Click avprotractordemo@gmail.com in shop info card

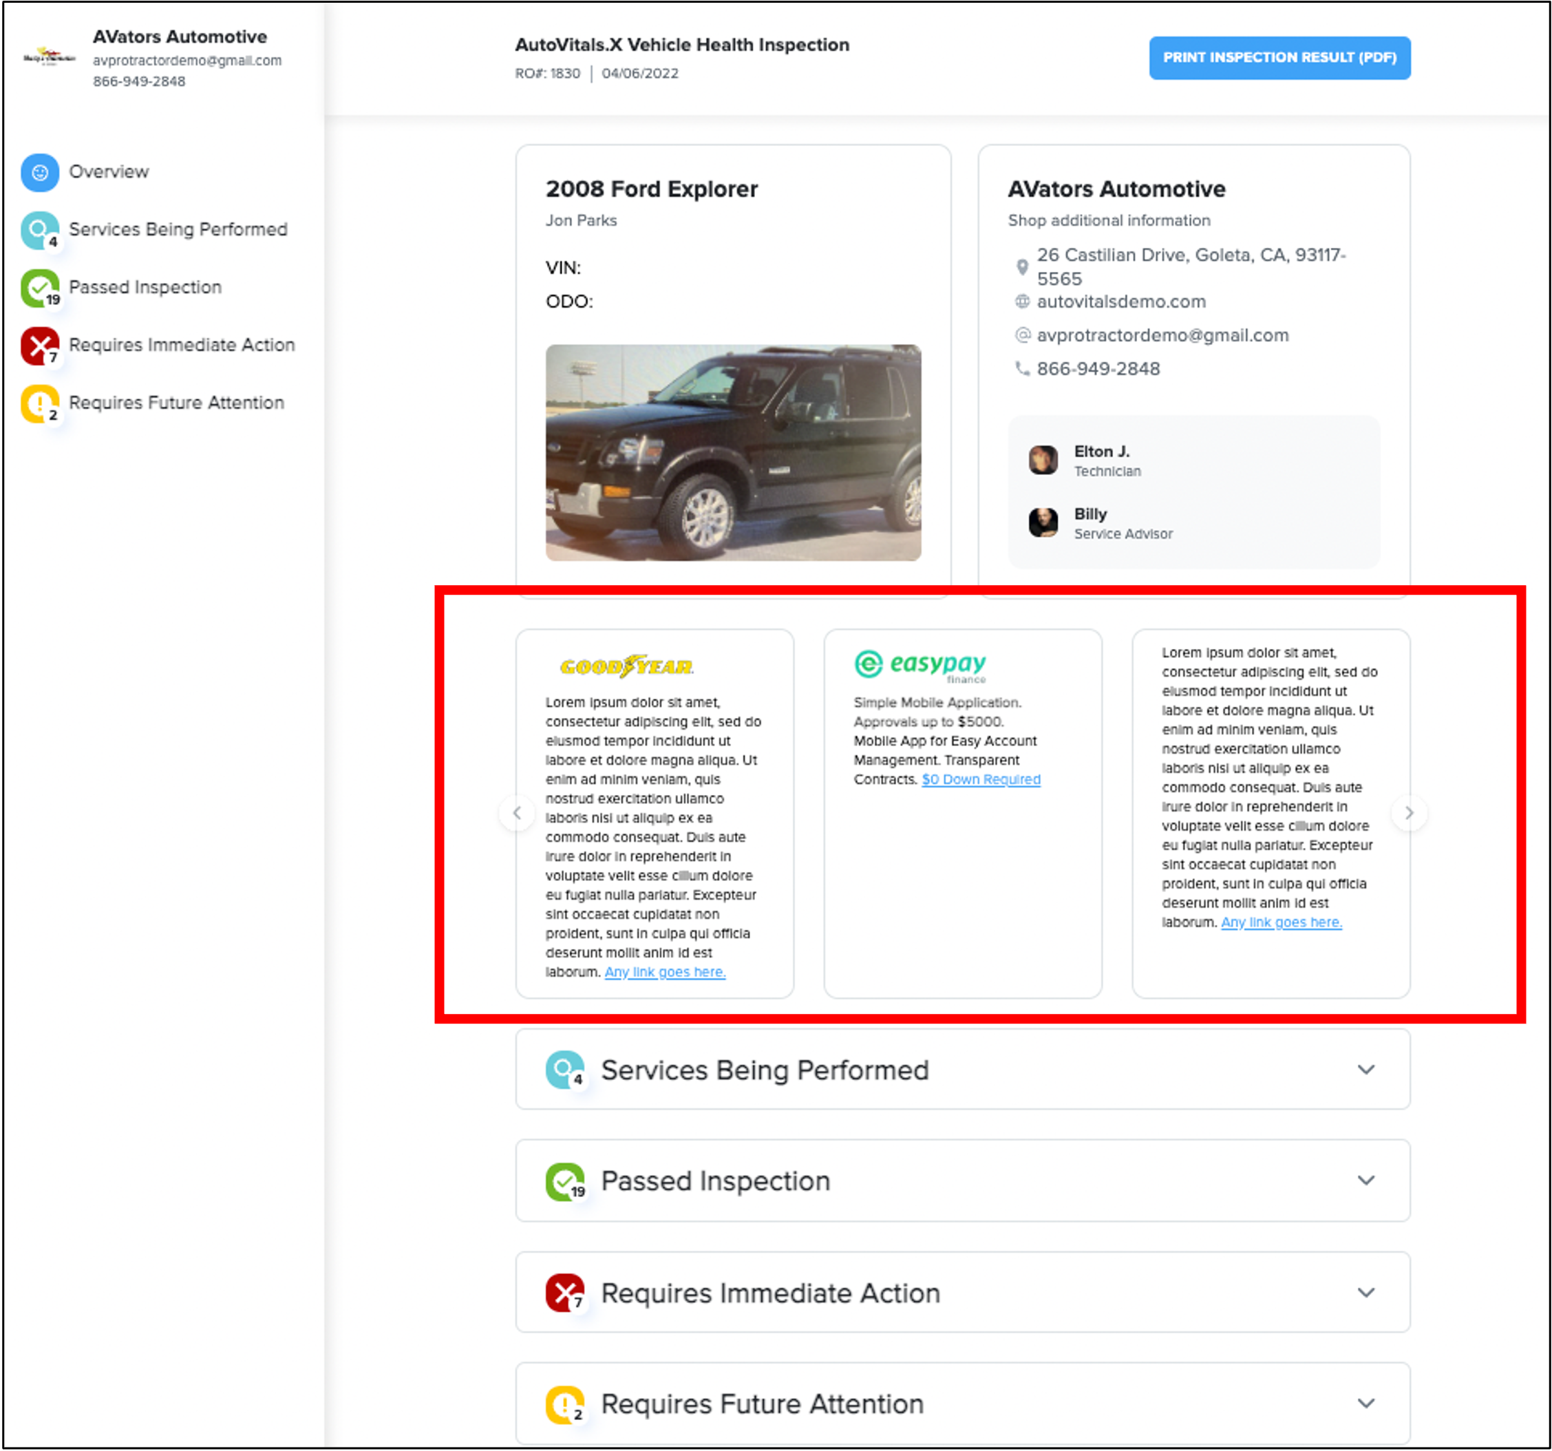[x=1162, y=335]
